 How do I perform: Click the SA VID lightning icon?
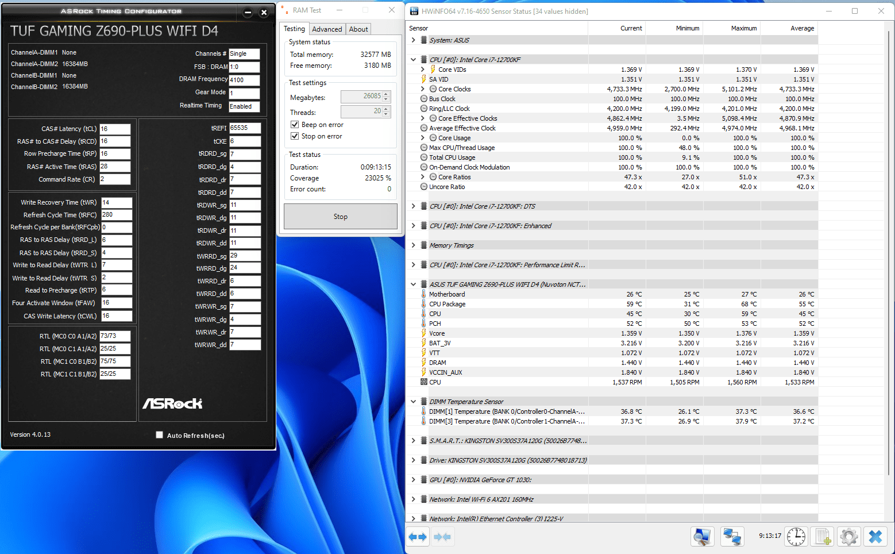tap(424, 79)
